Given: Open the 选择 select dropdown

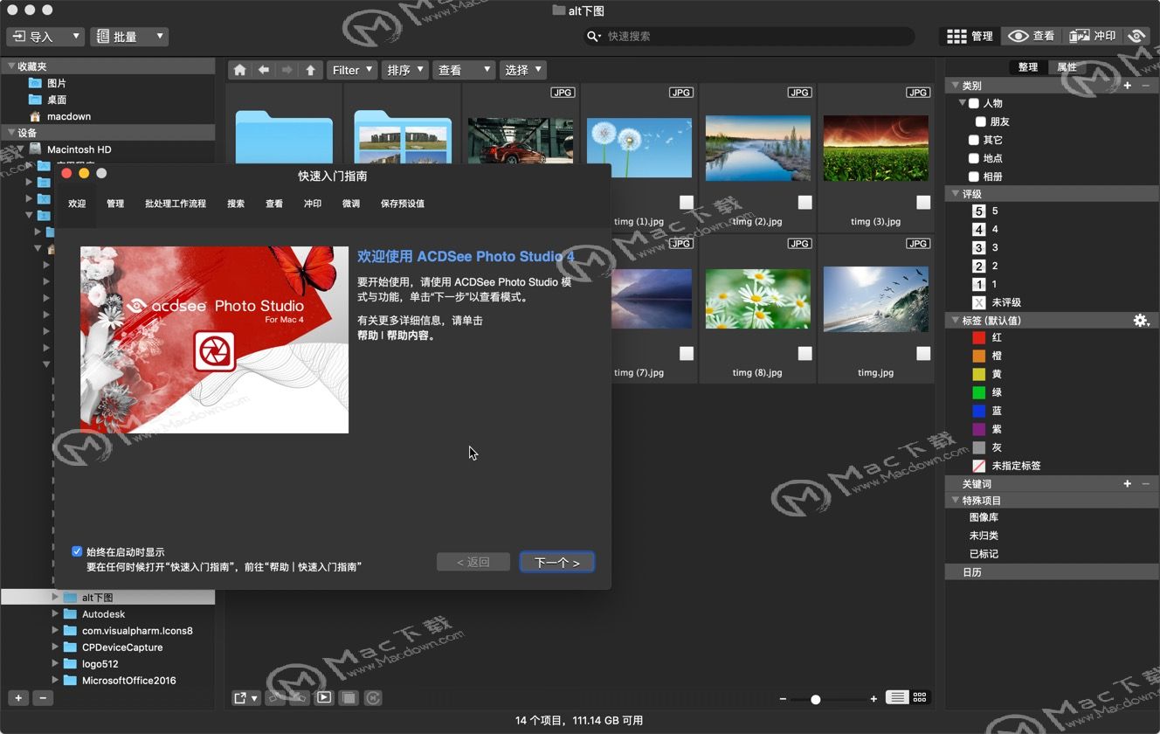Looking at the screenshot, I should (x=522, y=70).
